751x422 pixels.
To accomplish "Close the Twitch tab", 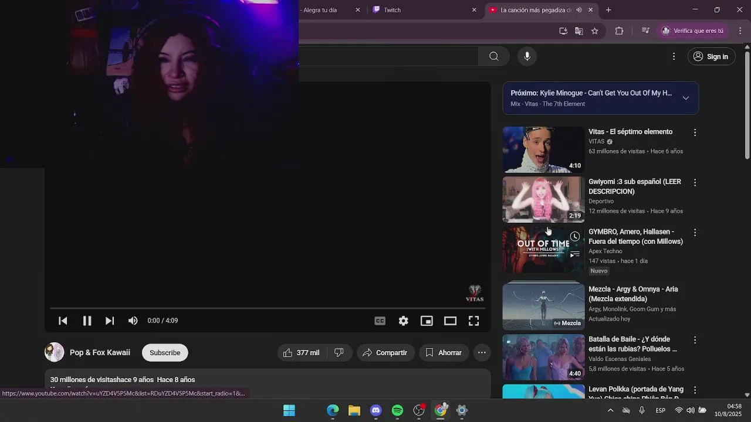I will pos(474,10).
